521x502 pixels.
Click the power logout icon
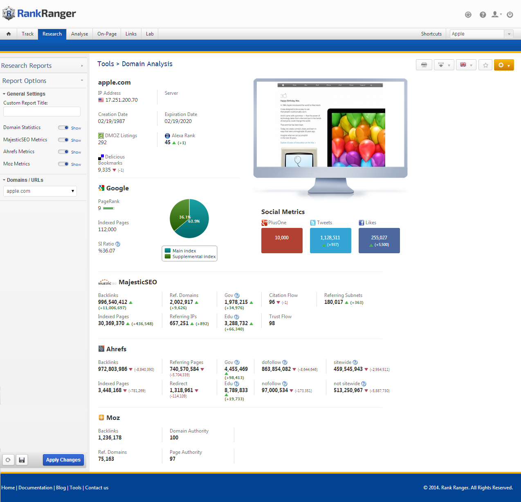tap(510, 14)
